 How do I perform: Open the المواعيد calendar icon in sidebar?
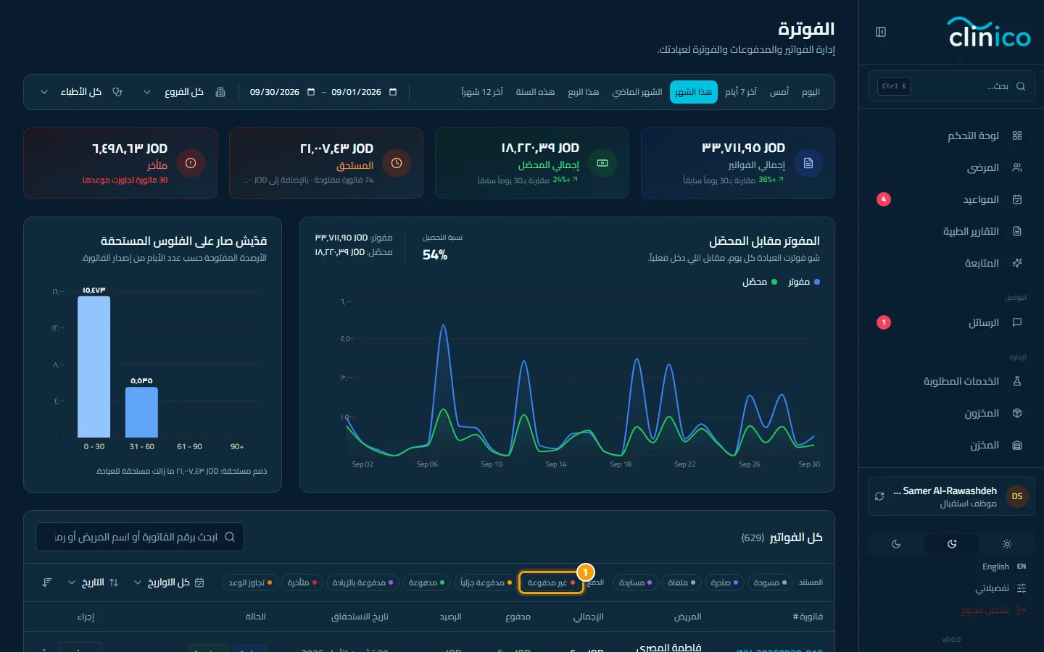point(1017,199)
